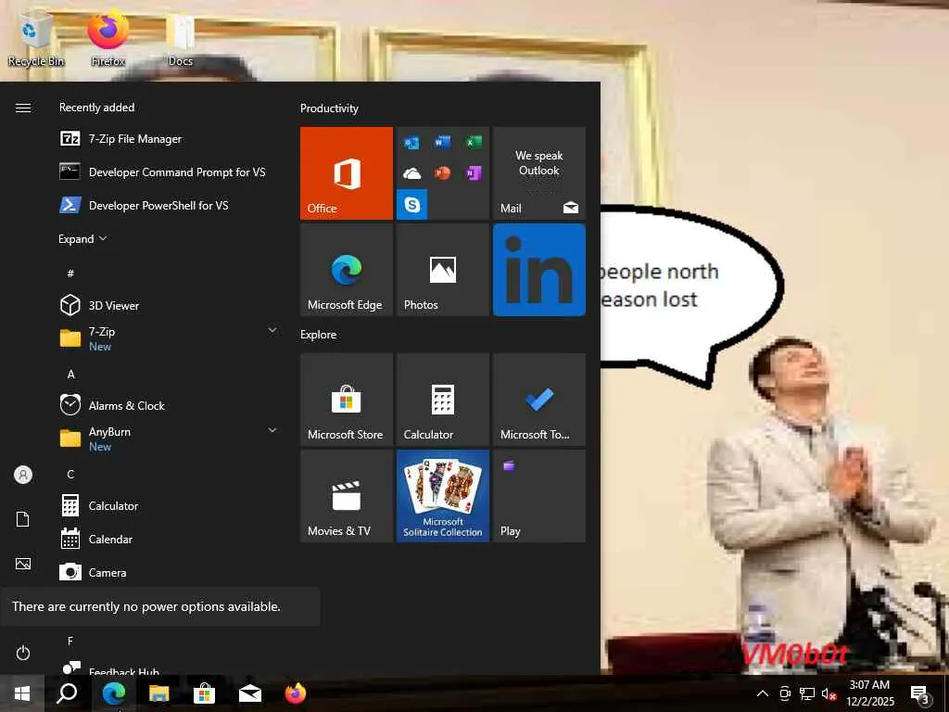This screenshot has height=712, width=949.
Task: Open the LinkedIn tile
Action: click(x=539, y=270)
